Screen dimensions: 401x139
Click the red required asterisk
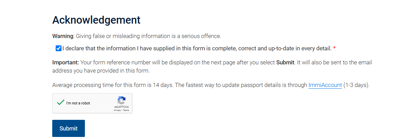point(334,48)
